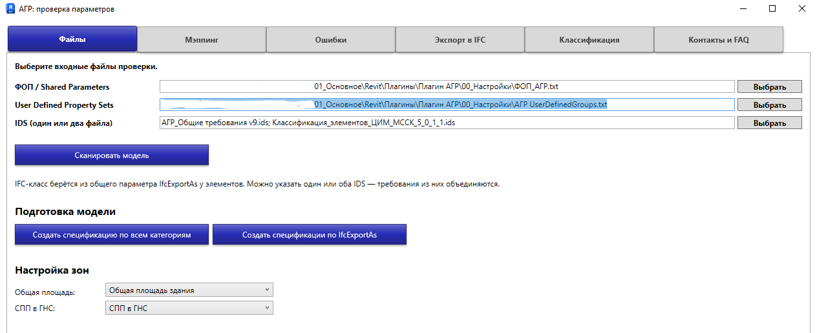
Task: Click 'Выберите входные файлы проверки.' text
Action: (87, 66)
